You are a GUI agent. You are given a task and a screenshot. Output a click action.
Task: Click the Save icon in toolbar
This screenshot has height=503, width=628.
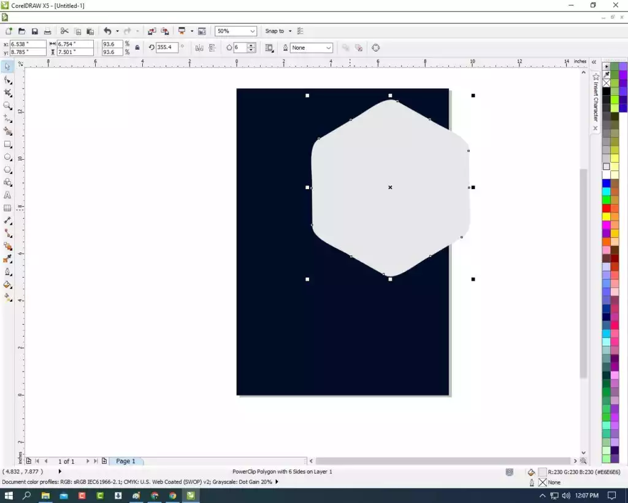(35, 31)
